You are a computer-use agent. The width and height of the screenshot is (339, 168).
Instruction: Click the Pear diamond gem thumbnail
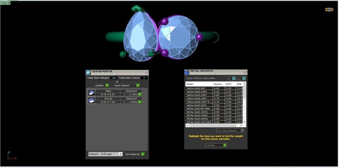pyautogui.click(x=91, y=93)
